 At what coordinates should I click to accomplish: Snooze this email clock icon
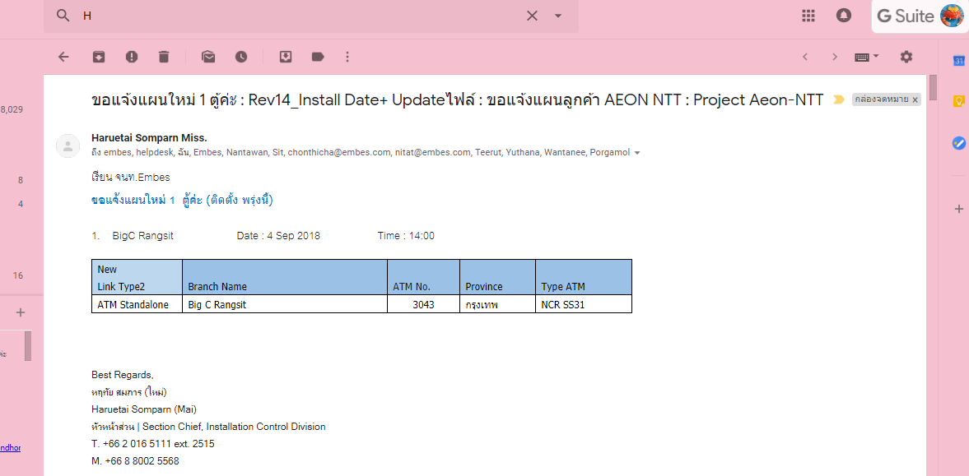pos(241,57)
